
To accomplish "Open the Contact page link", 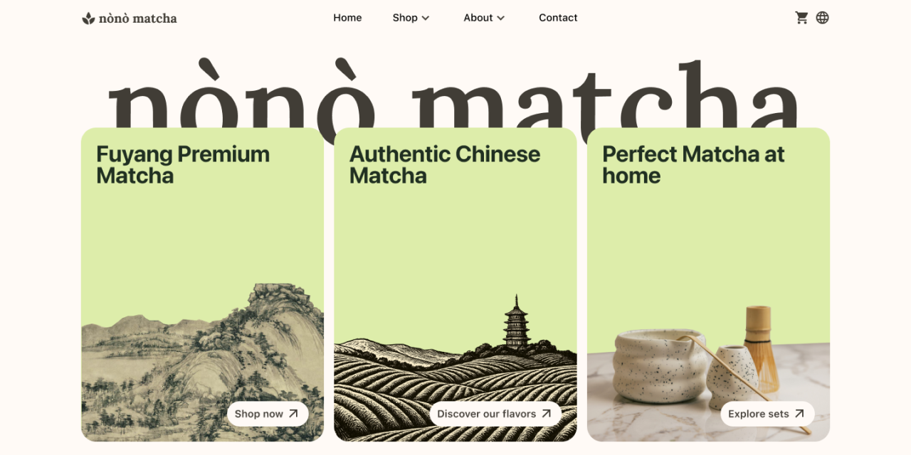I will pos(558,18).
